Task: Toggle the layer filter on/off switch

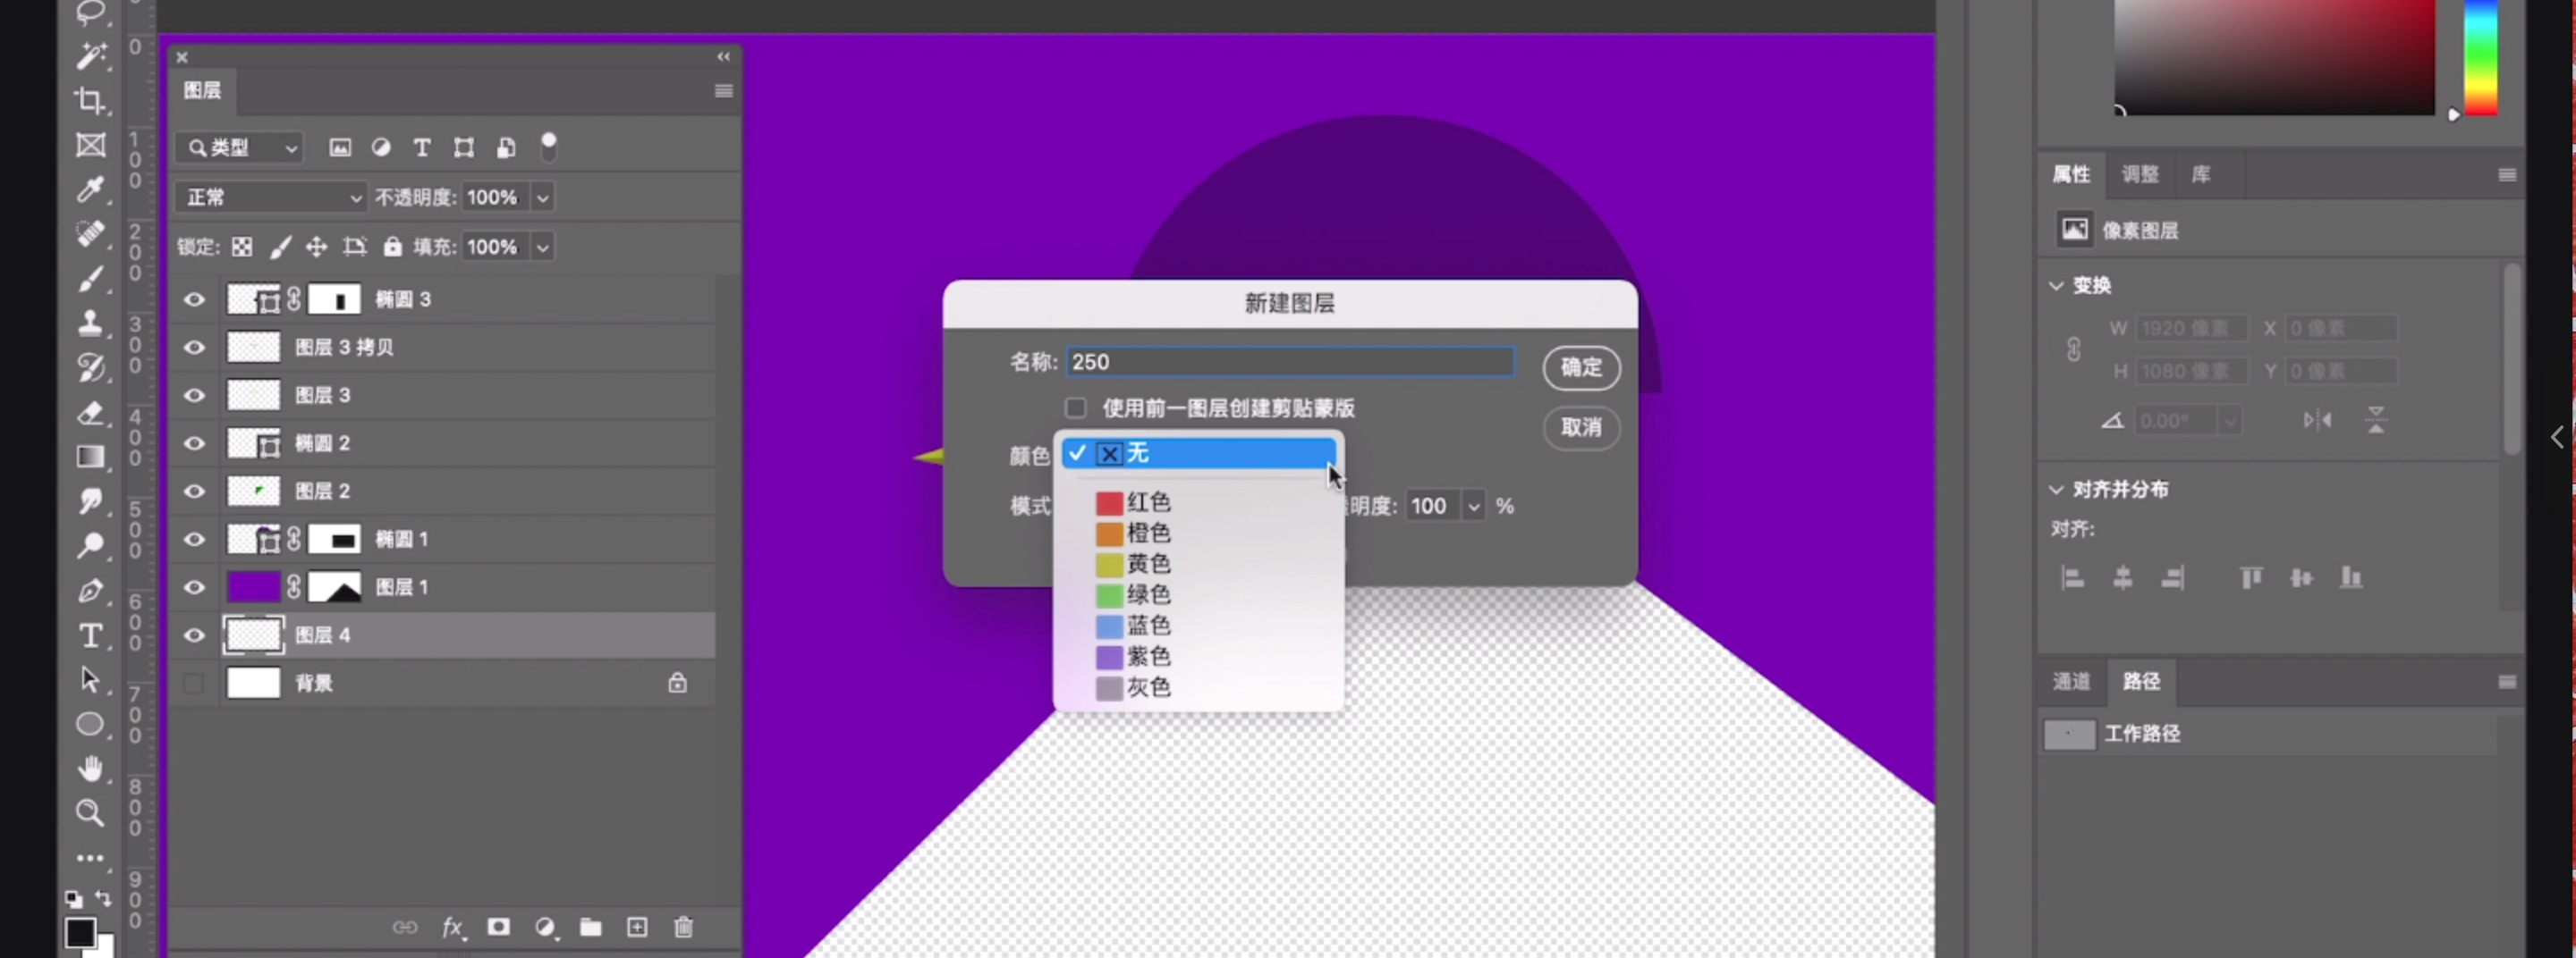Action: tap(548, 147)
